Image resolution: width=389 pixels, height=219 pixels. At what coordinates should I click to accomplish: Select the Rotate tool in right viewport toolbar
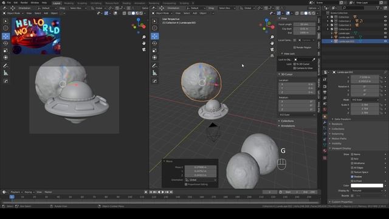click(154, 43)
